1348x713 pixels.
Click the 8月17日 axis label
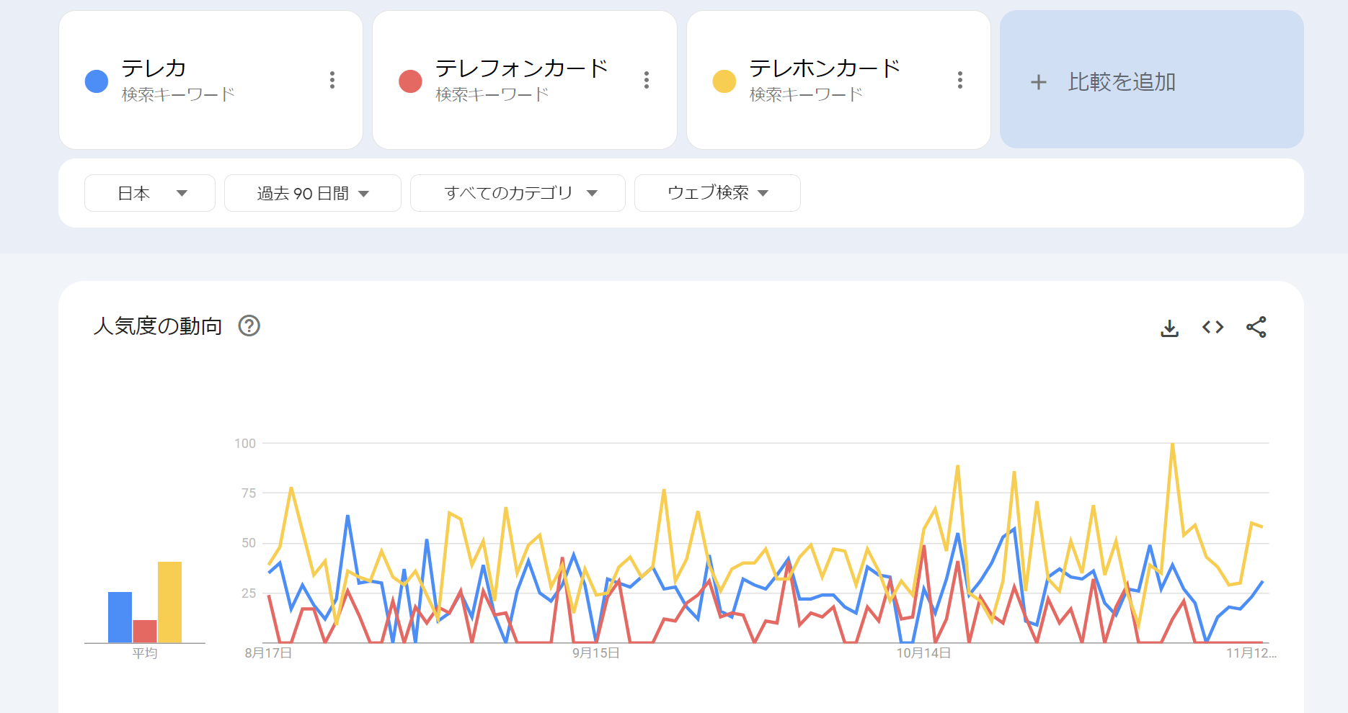[x=268, y=653]
